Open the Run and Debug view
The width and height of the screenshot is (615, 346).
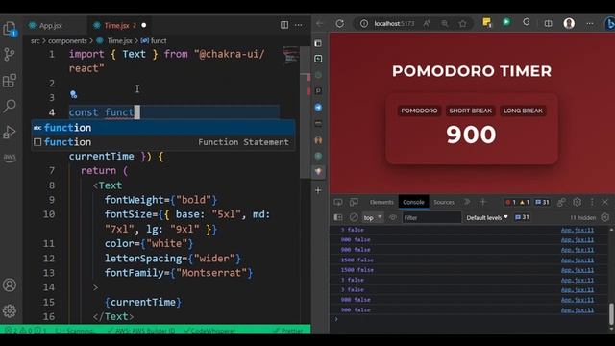10,132
